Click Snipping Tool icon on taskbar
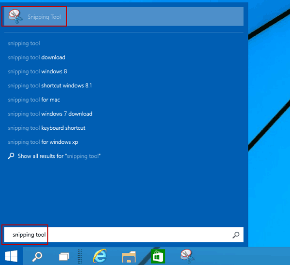This screenshot has width=290, height=265. 188,256
